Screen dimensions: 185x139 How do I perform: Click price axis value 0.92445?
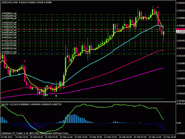click(181, 41)
